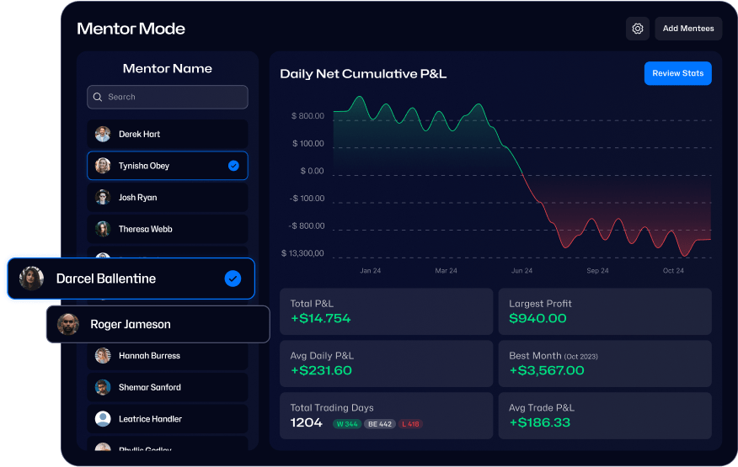Click the BE 442 breakeven badge
This screenshot has height=467, width=738.
pos(379,424)
